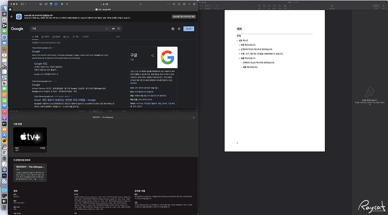Click the magnifier search icon in Google box
Image resolution: width=388 pixels, height=215 pixels.
[119, 29]
